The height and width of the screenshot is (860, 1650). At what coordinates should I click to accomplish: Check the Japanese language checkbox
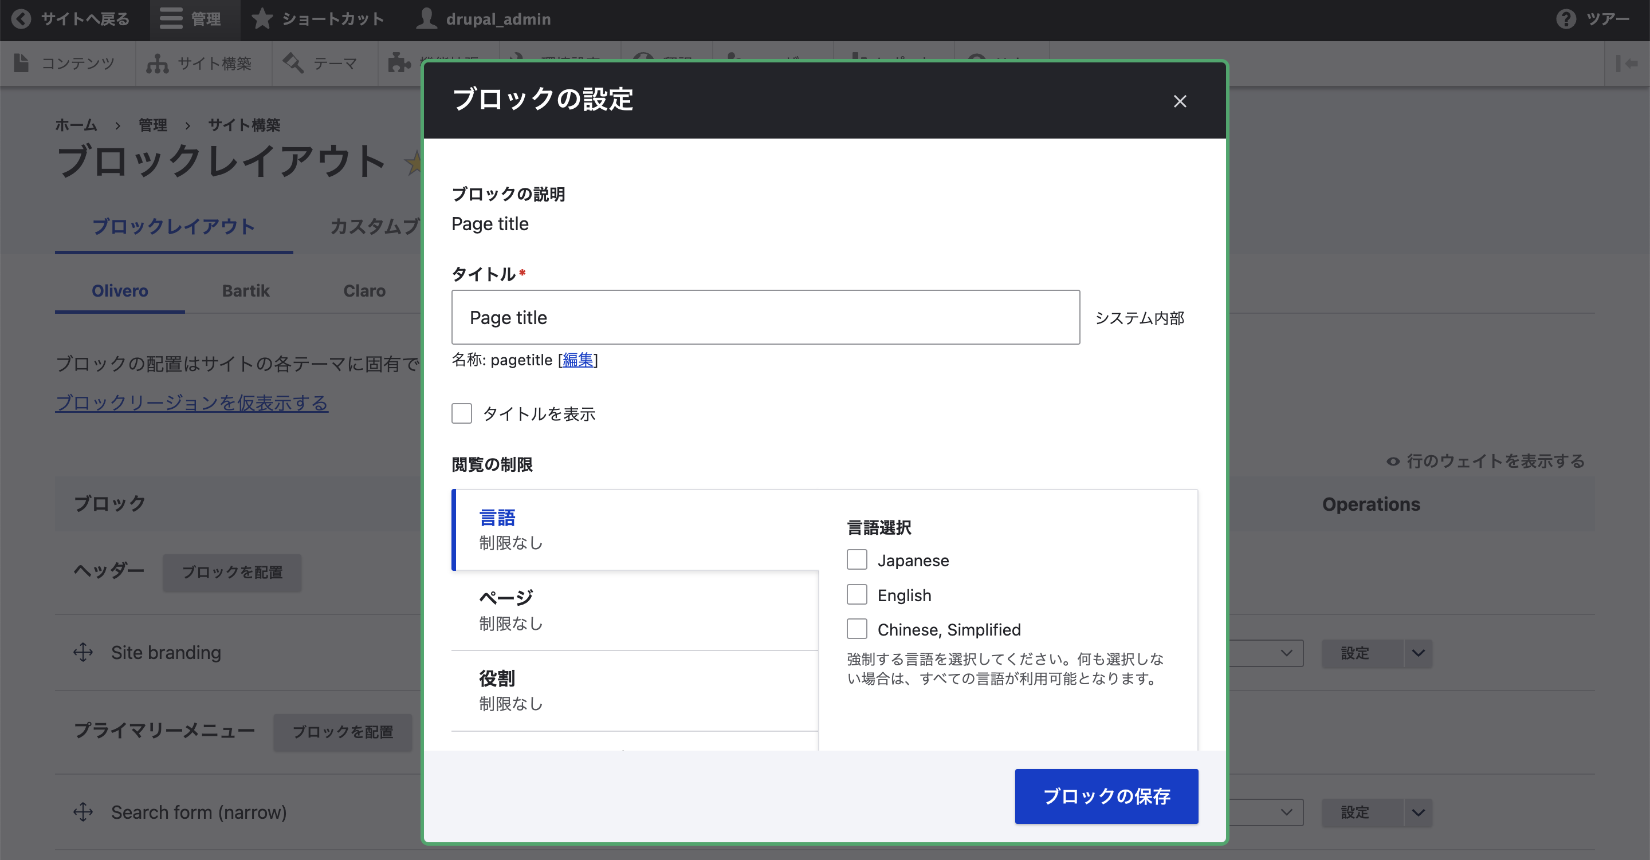point(857,559)
